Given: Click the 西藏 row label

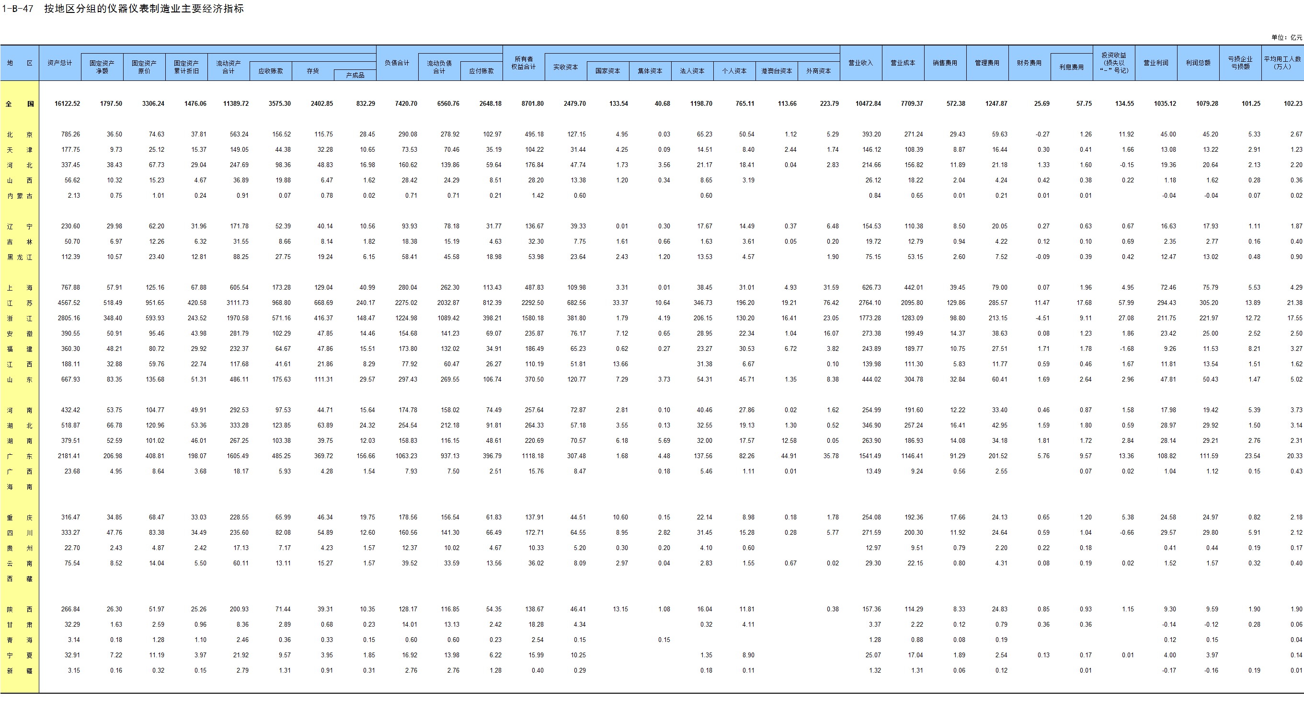Looking at the screenshot, I should [20, 578].
